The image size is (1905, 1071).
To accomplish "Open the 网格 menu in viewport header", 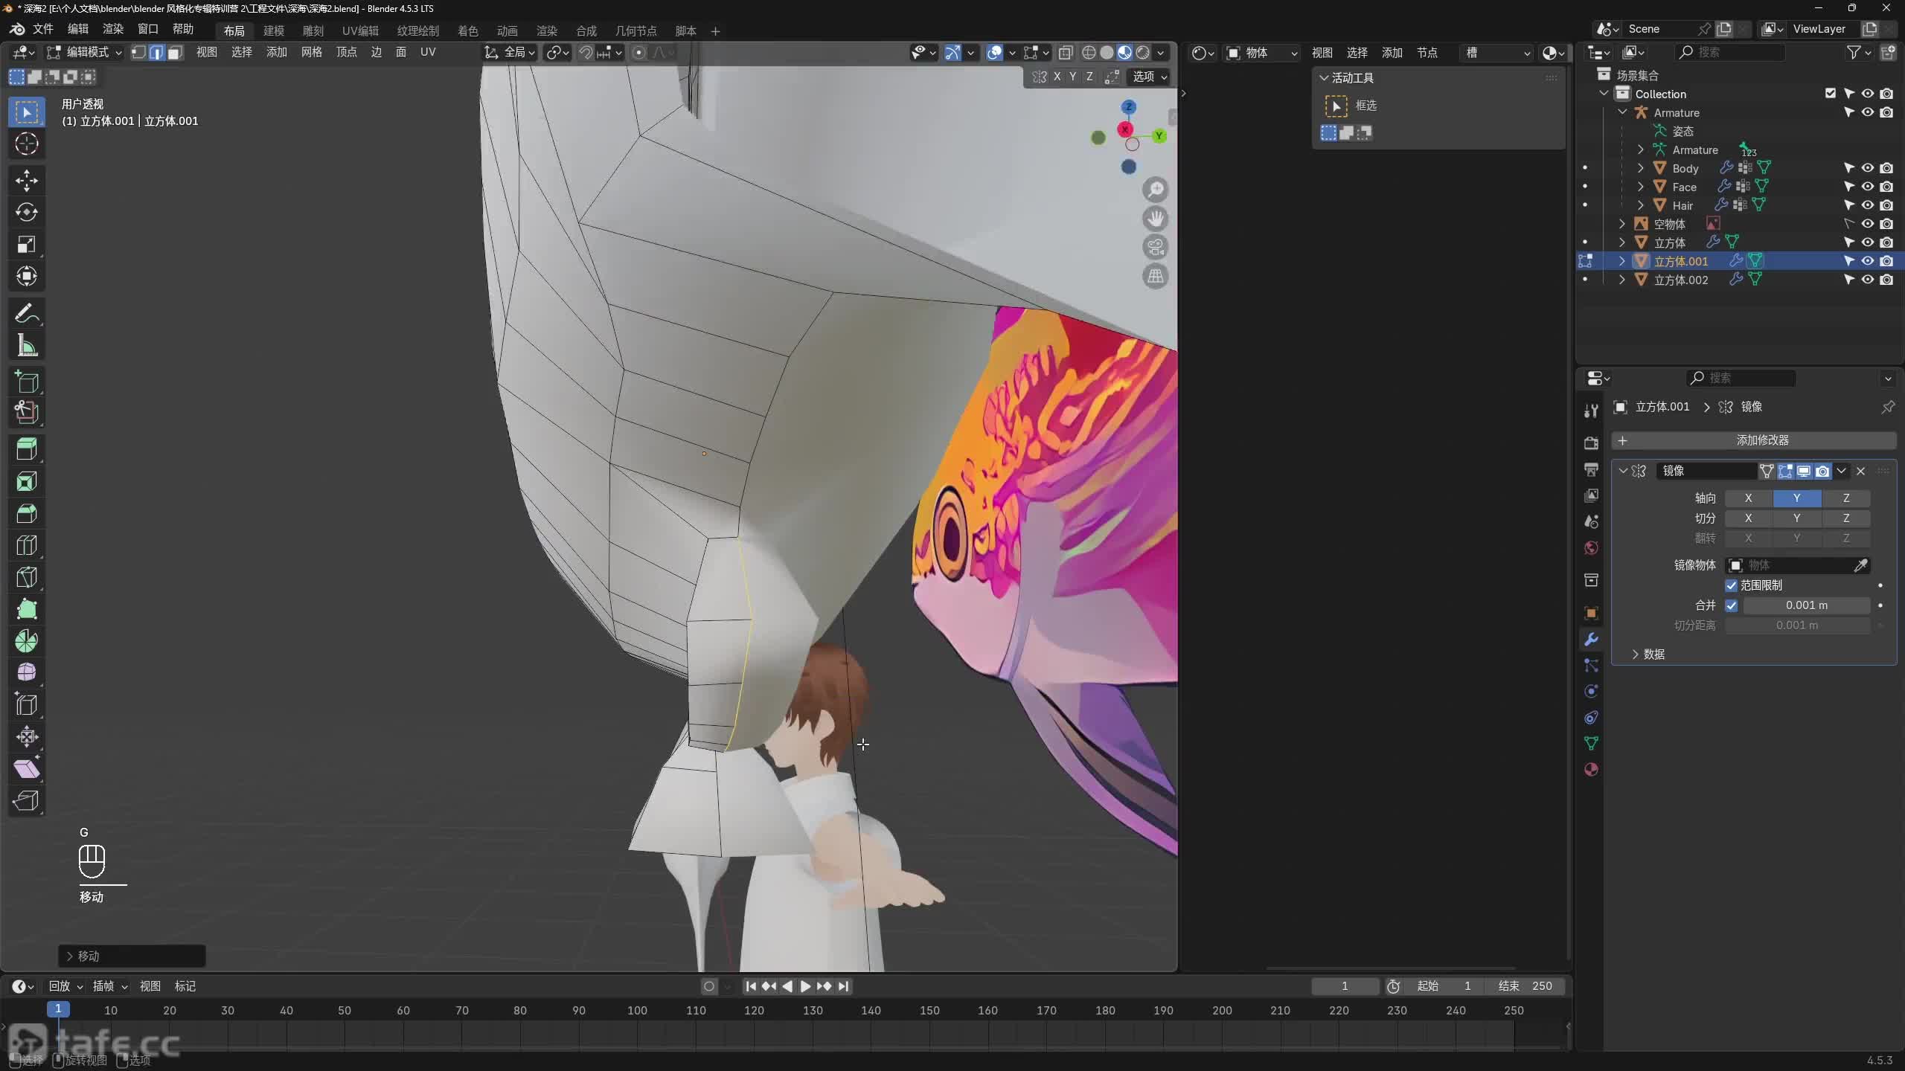I will tap(311, 52).
